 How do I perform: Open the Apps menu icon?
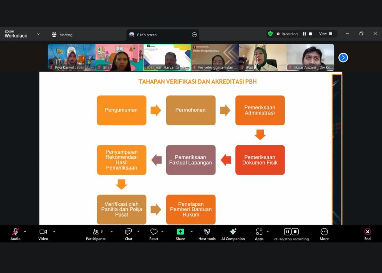pos(259,234)
